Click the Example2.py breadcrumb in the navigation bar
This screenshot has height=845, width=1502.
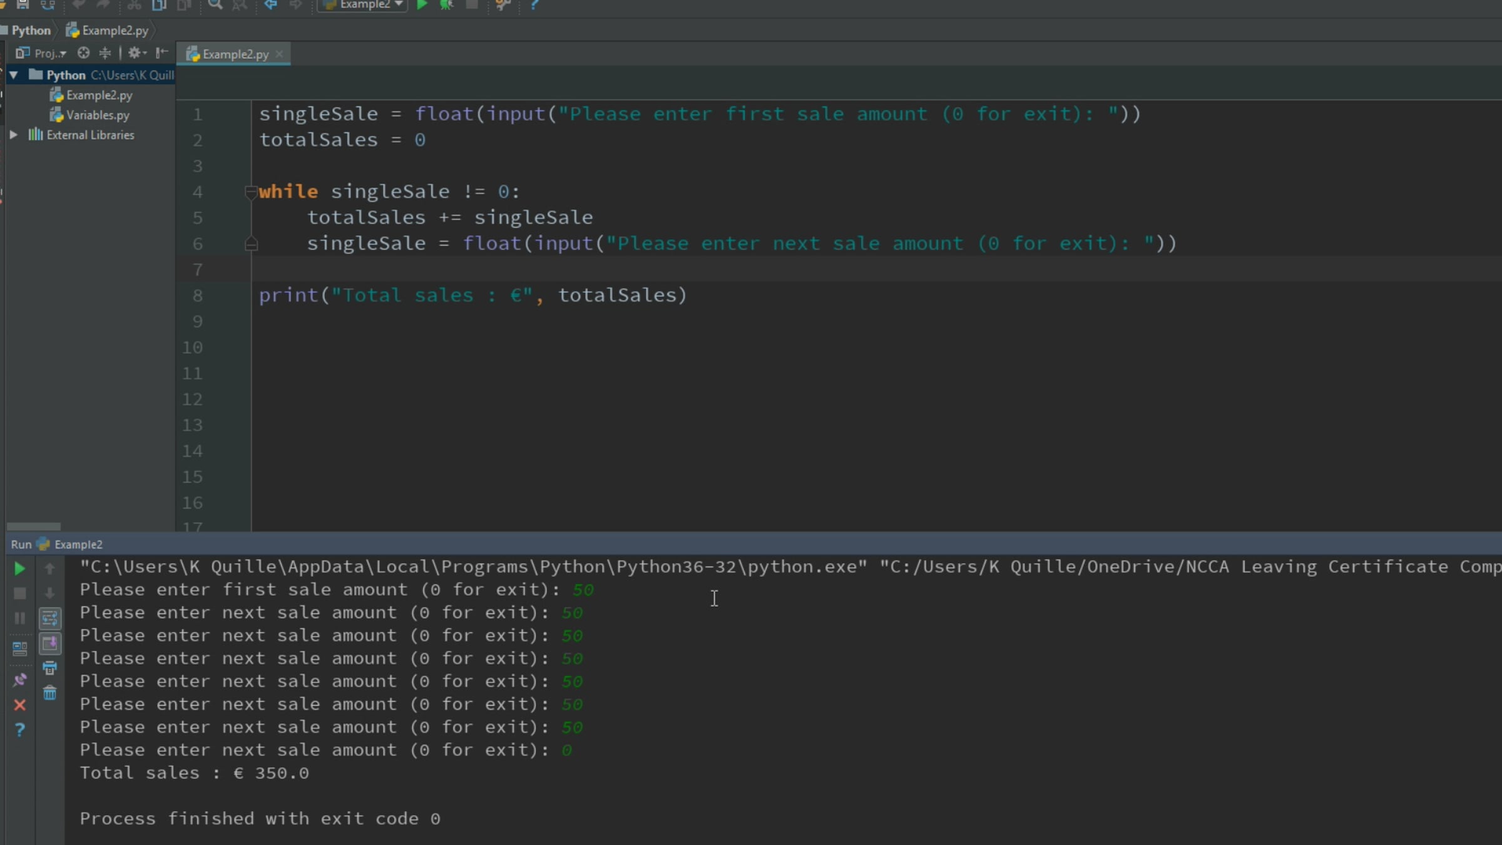(x=108, y=30)
